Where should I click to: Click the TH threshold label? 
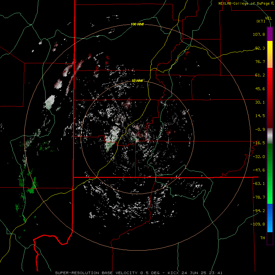[x=262, y=238]
